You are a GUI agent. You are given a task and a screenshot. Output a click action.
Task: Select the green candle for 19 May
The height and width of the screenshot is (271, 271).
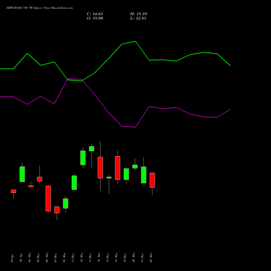point(126,174)
